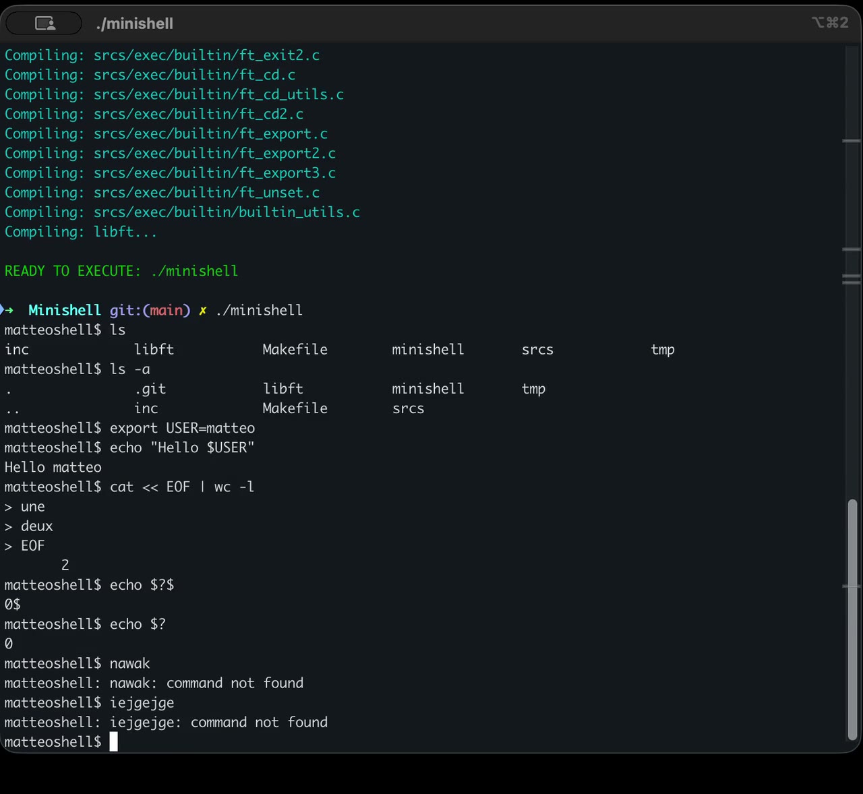Click the vertical scrollbar thumb
Viewport: 863px width, 794px height.
tap(852, 619)
